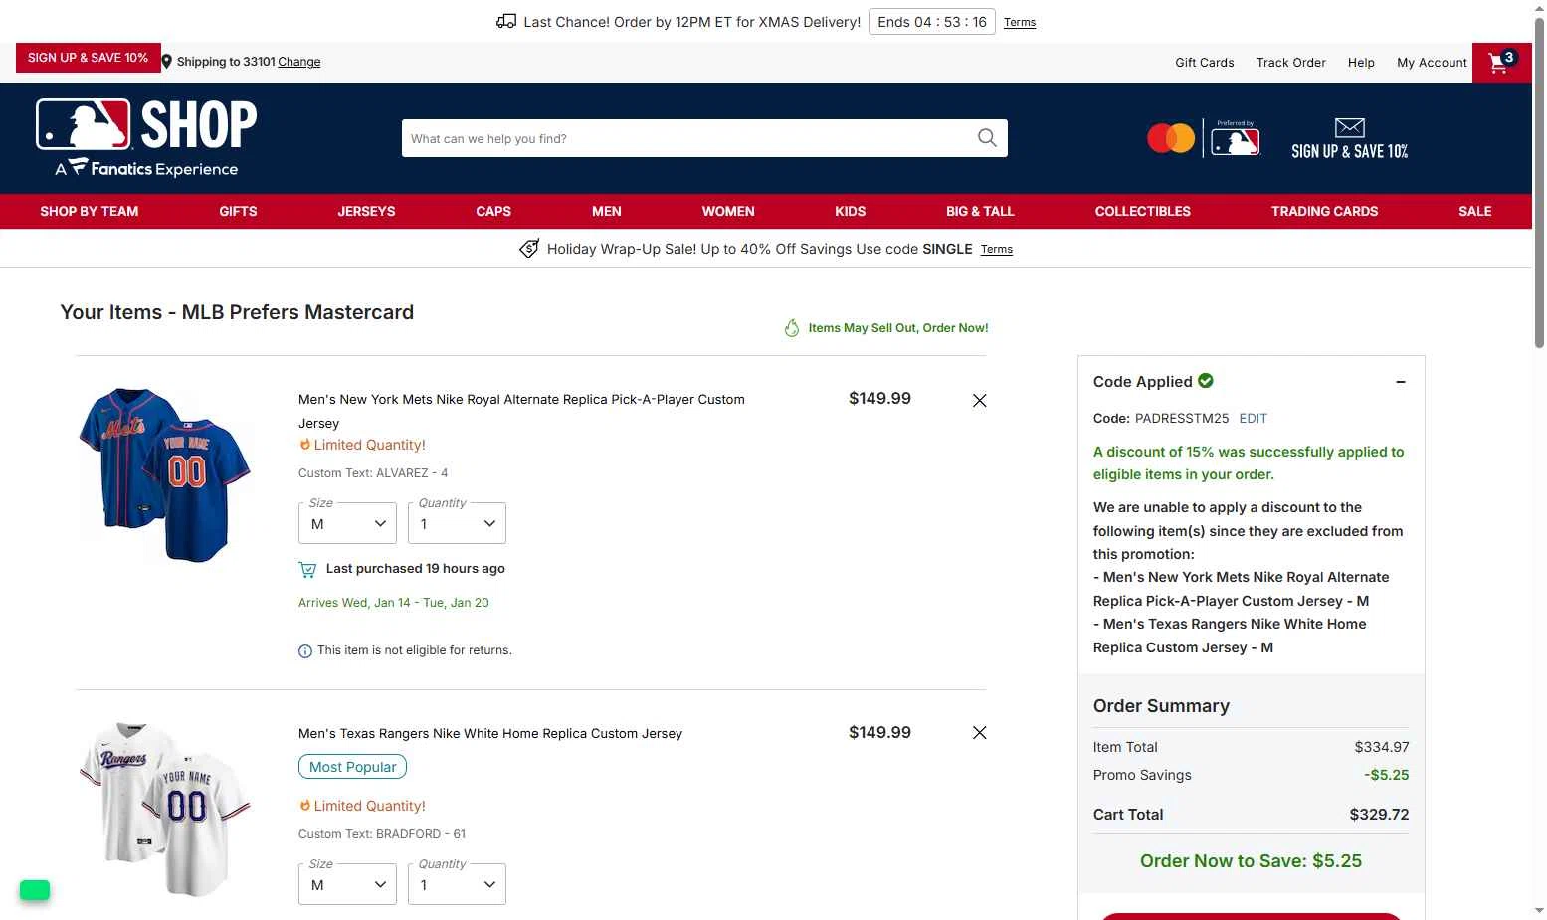
Task: Click Arrives Wed, Jan 14 - Tue, Jan 20 text
Action: click(x=394, y=603)
